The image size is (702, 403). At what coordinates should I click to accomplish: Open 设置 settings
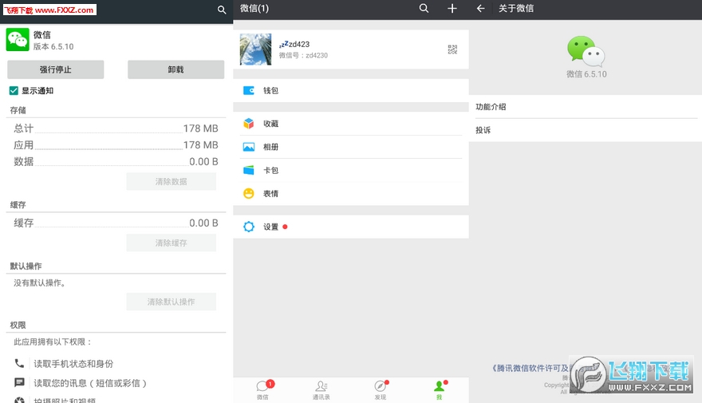(x=351, y=227)
